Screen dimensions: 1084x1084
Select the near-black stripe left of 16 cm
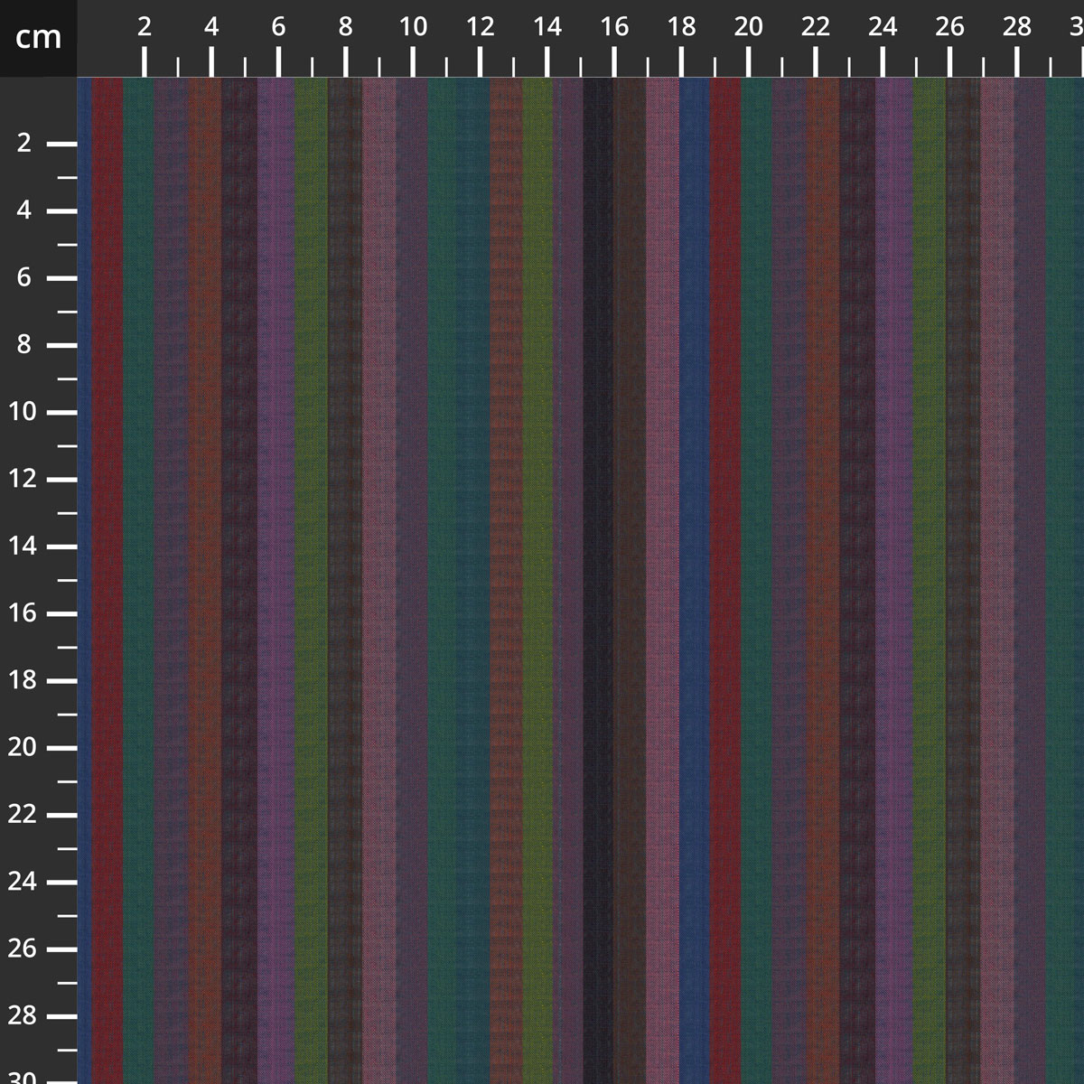click(x=596, y=542)
